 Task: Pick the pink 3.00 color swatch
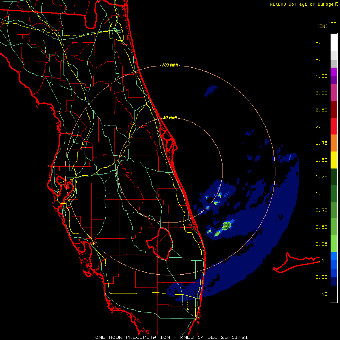334,93
